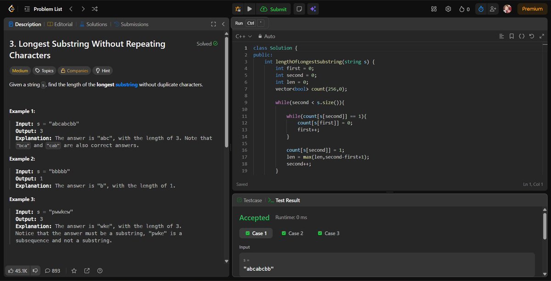The height and width of the screenshot is (281, 551).
Task: Expand the Hint tag
Action: (102, 71)
